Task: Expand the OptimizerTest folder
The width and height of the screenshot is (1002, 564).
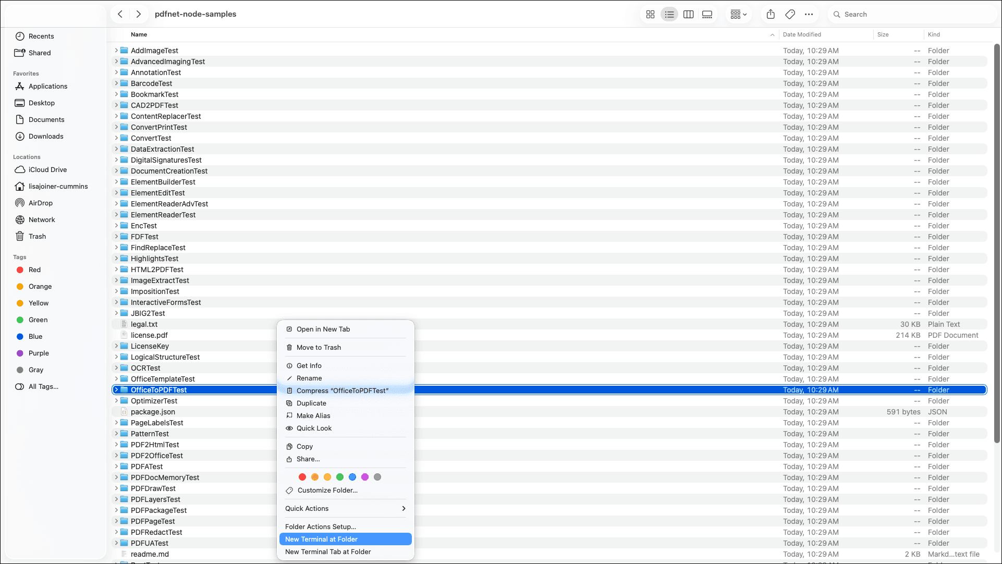Action: pos(116,401)
